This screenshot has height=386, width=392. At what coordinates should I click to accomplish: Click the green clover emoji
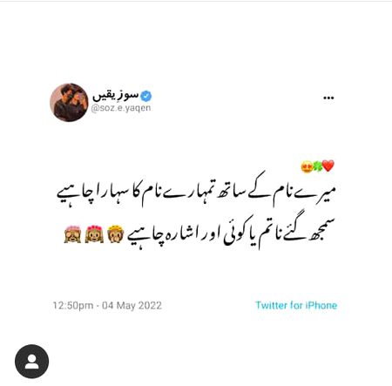pos(318,166)
